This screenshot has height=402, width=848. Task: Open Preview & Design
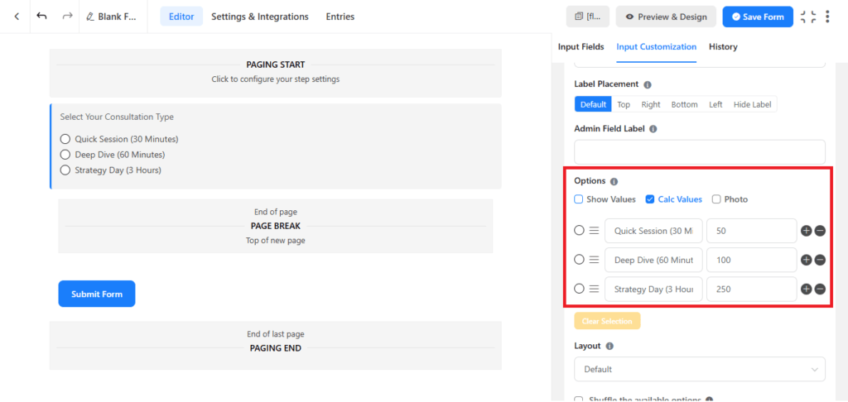666,17
